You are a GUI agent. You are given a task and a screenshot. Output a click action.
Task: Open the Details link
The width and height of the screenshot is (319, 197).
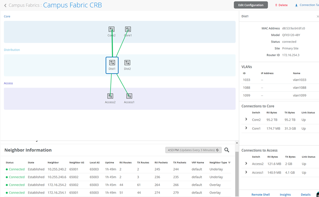pos(306,194)
